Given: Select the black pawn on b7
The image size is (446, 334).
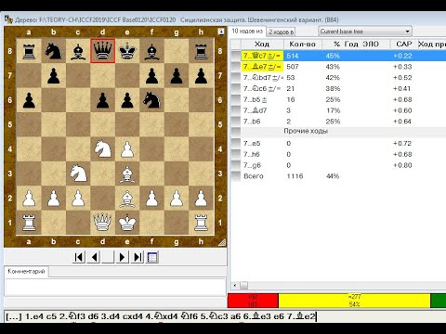Looking at the screenshot, I should click(x=53, y=75).
